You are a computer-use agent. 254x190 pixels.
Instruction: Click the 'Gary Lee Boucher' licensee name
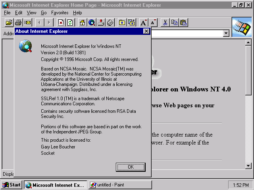[58, 147]
